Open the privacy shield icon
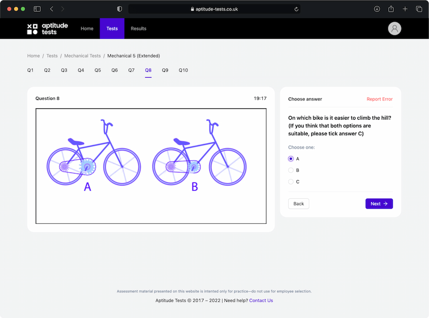The image size is (429, 318). [x=120, y=9]
